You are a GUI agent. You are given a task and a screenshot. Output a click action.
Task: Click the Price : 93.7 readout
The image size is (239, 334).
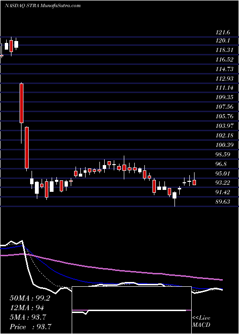pyautogui.click(x=30, y=326)
